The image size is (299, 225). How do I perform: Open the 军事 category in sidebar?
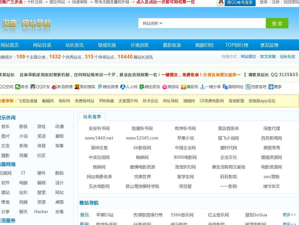[x=59, y=146]
